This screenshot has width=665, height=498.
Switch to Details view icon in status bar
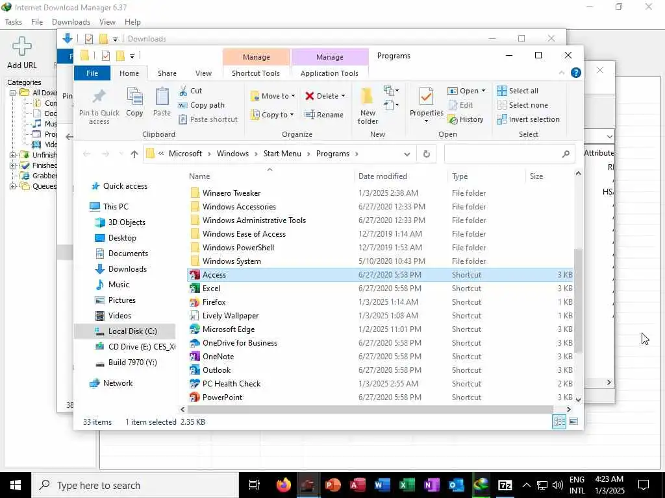pyautogui.click(x=559, y=421)
